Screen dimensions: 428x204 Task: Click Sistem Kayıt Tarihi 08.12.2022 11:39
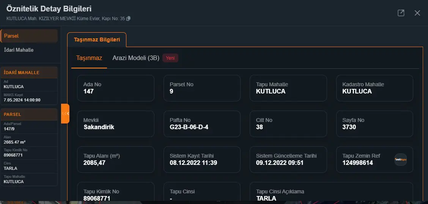[x=193, y=163]
